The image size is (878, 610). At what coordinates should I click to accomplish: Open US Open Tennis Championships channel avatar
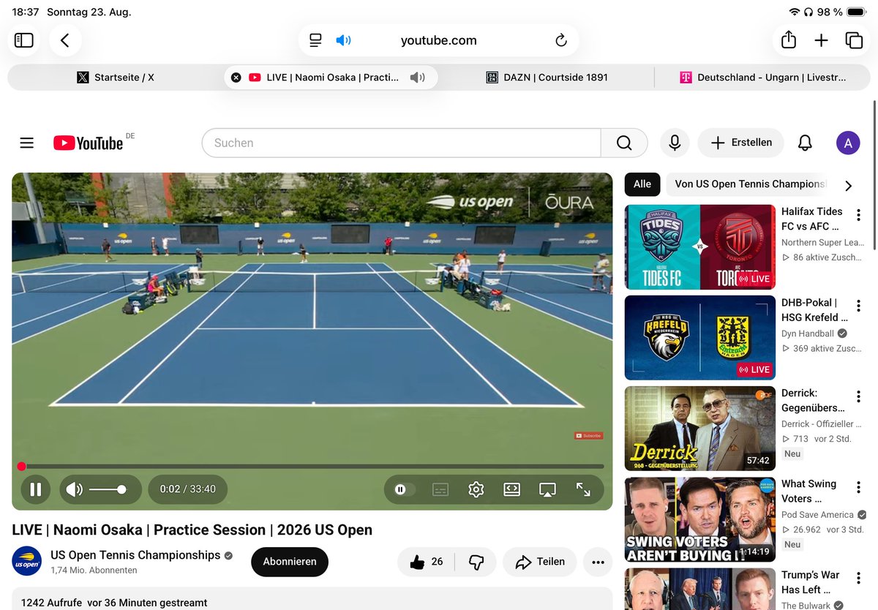point(27,561)
